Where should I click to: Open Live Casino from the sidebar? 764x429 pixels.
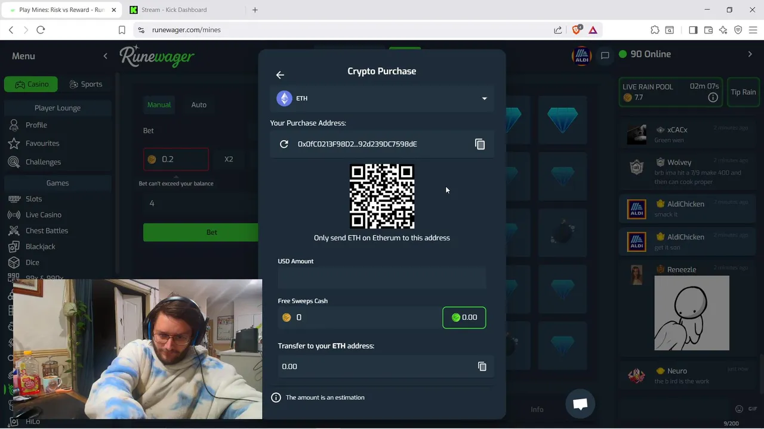(x=43, y=214)
